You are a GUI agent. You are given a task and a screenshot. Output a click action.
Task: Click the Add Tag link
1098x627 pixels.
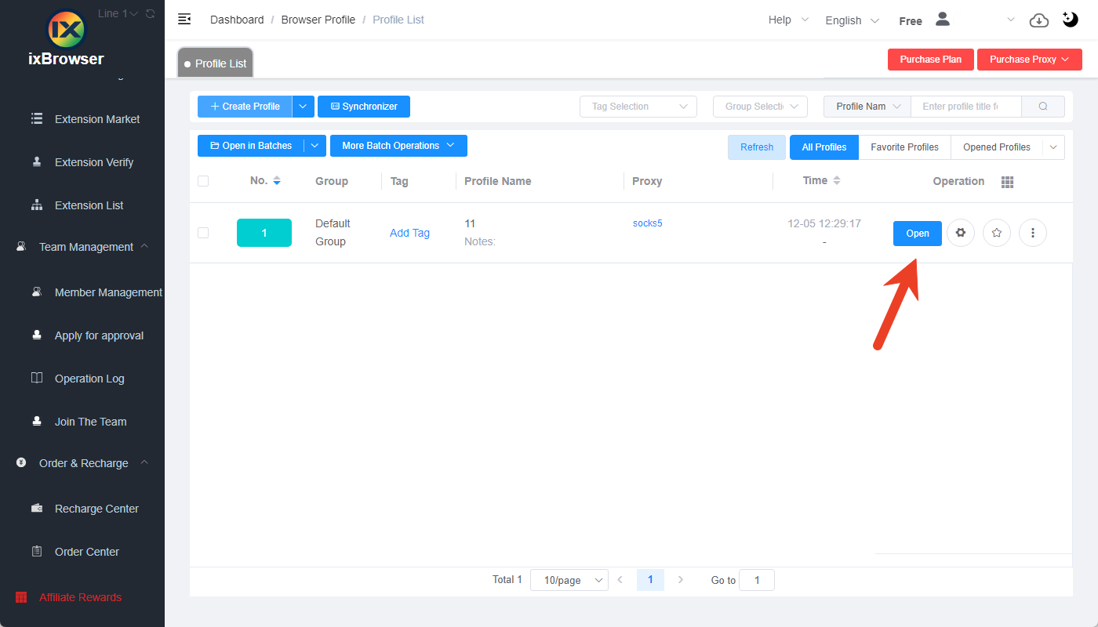click(x=409, y=233)
